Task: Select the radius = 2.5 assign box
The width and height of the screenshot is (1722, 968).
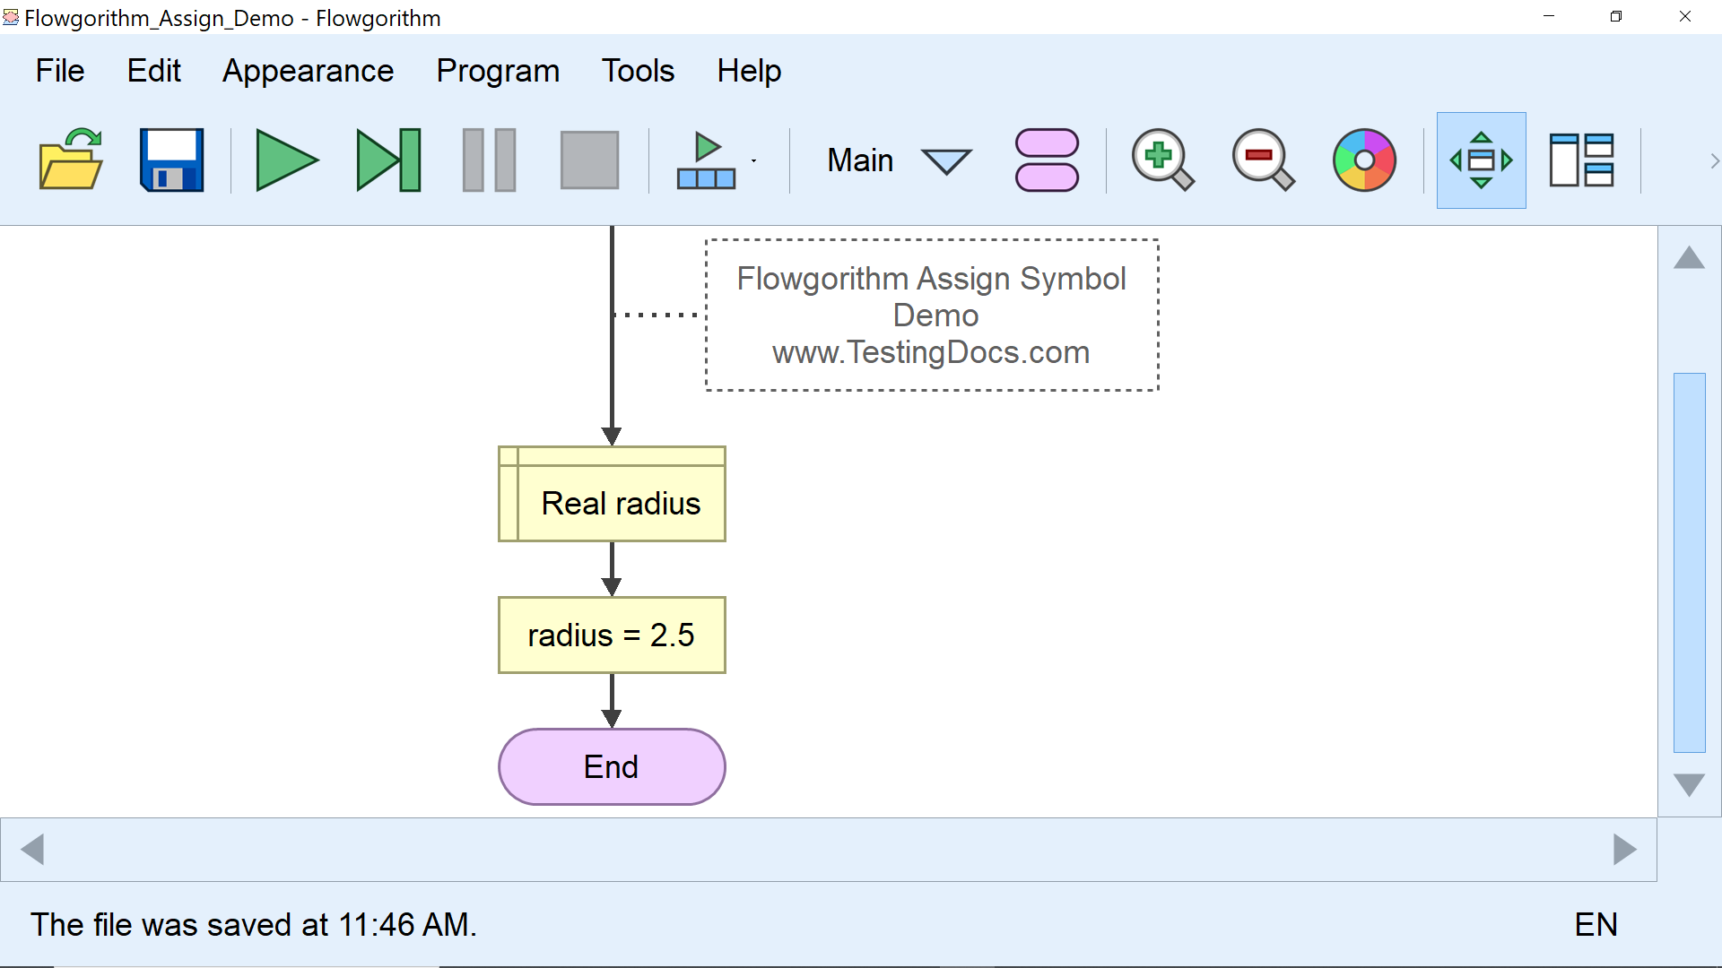Action: coord(612,635)
